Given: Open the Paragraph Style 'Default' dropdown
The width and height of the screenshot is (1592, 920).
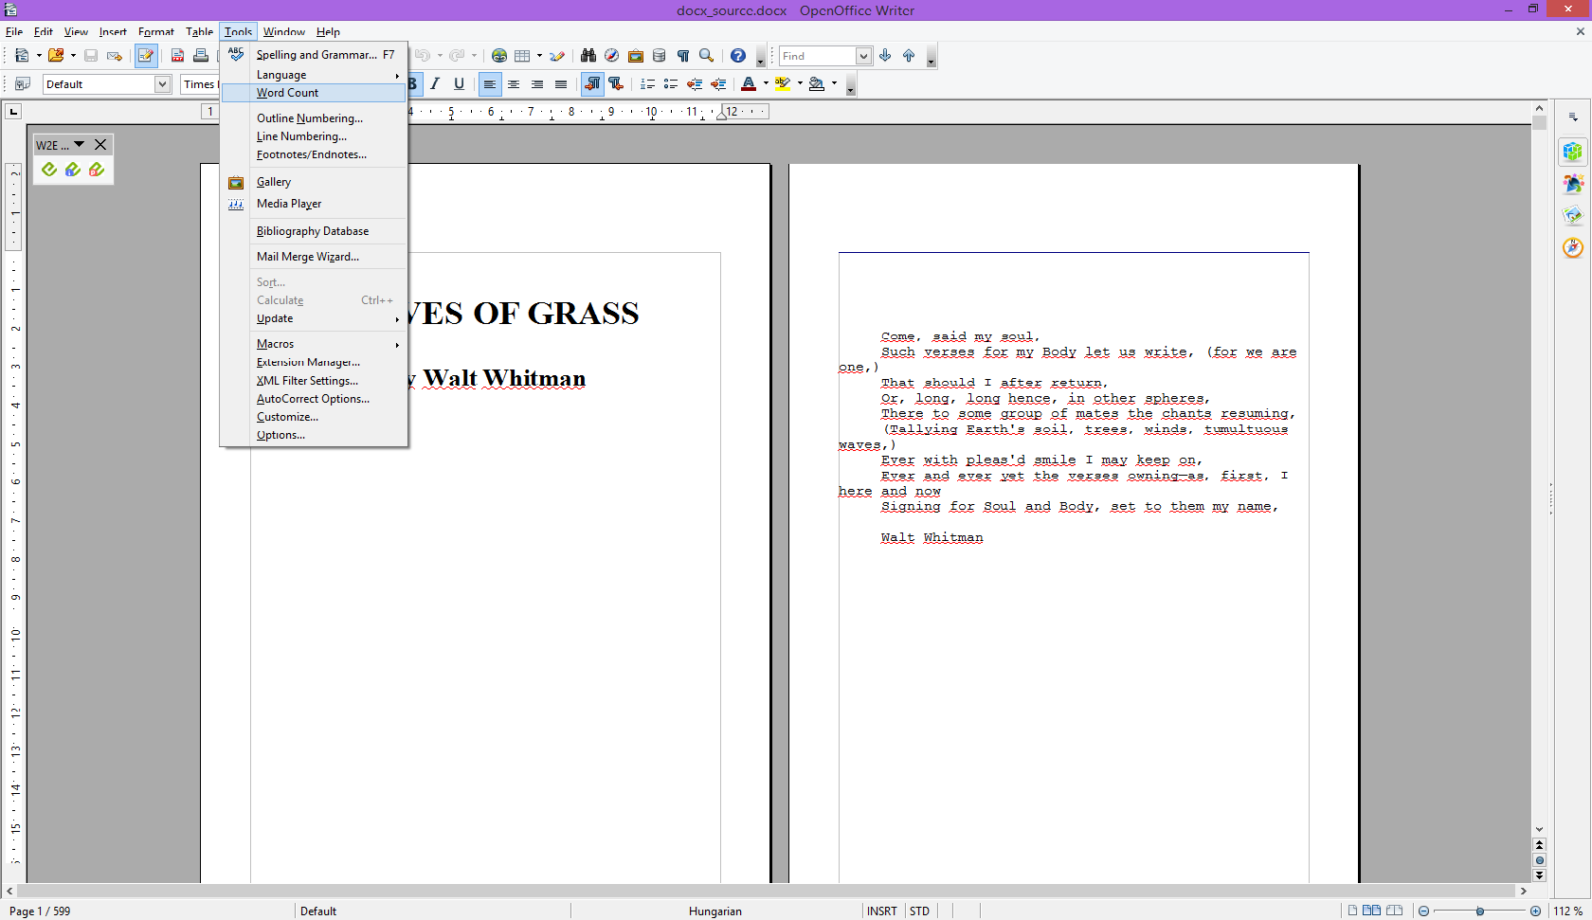Looking at the screenshot, I should 163,84.
